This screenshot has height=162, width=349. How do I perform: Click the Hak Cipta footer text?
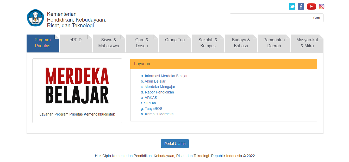(175, 156)
